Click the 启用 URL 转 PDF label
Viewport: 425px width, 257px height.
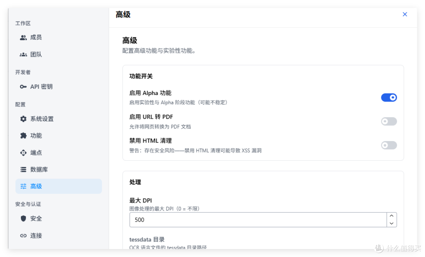click(x=151, y=117)
